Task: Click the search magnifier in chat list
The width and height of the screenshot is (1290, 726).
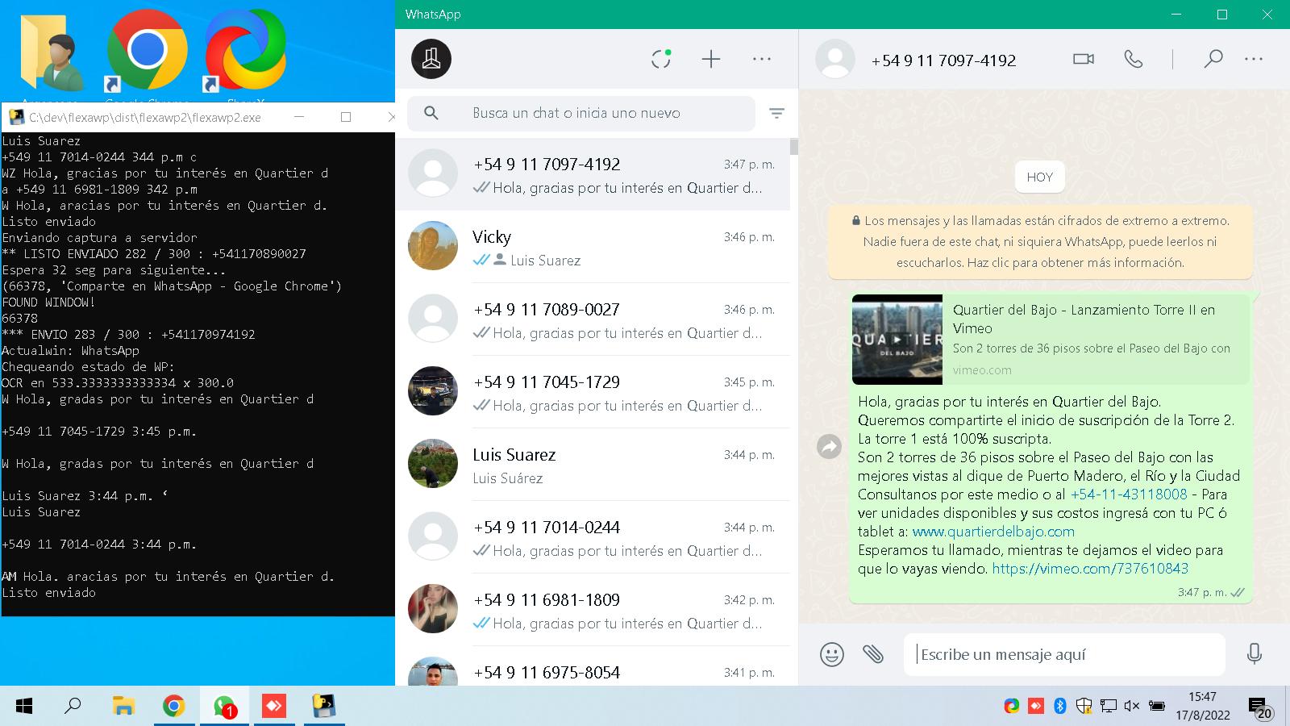Action: click(431, 113)
